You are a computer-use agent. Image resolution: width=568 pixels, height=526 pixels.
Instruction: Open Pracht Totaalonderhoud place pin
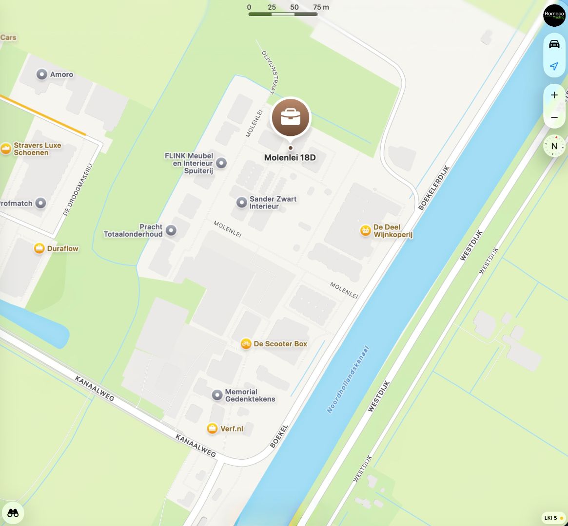(171, 230)
